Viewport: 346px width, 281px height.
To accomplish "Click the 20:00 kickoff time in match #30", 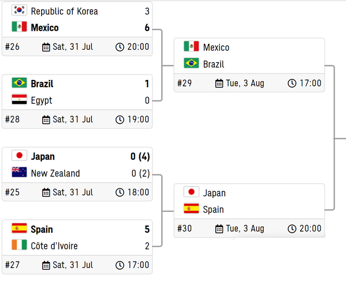I will (310, 229).
